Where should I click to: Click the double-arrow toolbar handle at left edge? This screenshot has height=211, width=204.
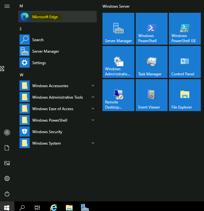point(2,69)
